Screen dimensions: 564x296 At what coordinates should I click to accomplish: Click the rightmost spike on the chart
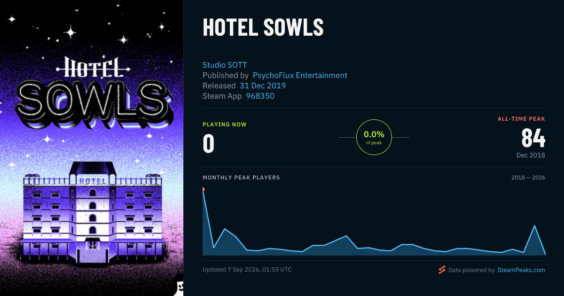[x=534, y=226]
